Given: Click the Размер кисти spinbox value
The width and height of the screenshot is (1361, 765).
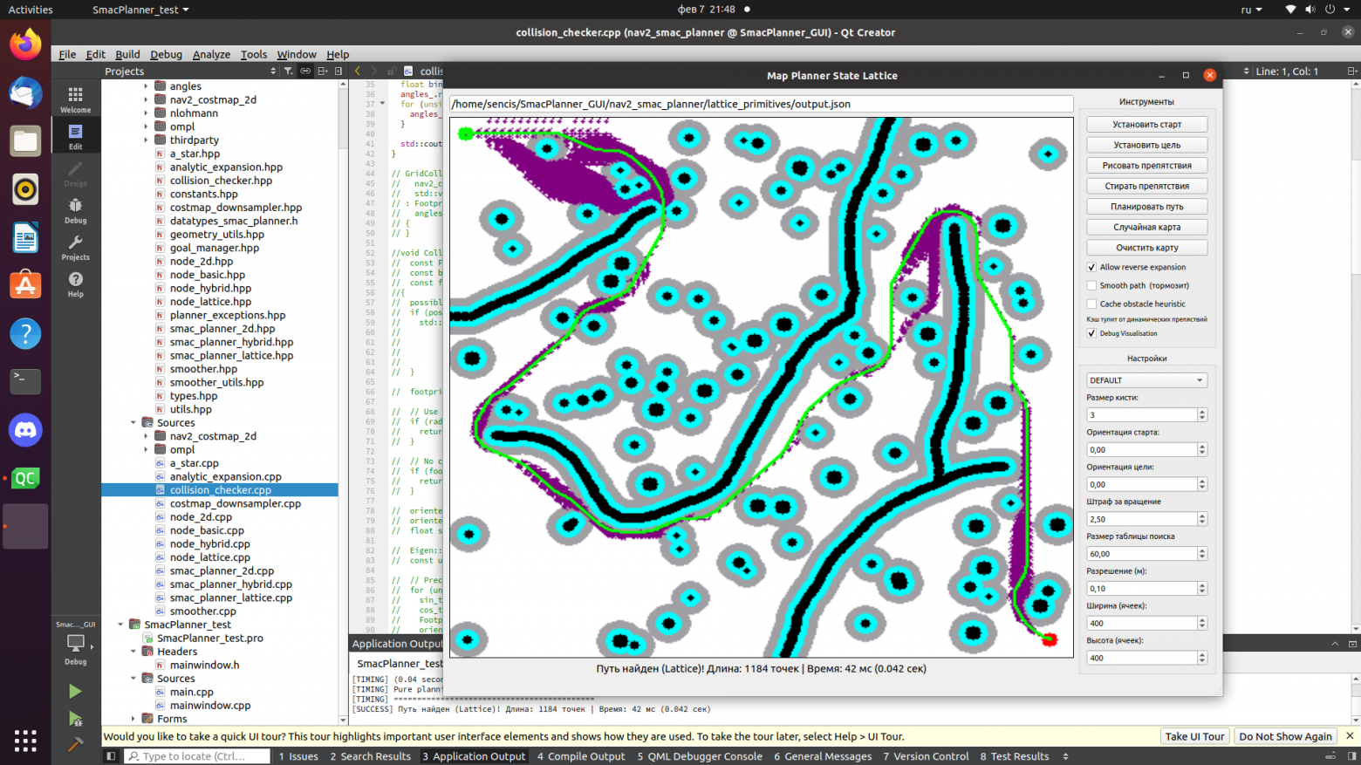Looking at the screenshot, I should click(1141, 415).
